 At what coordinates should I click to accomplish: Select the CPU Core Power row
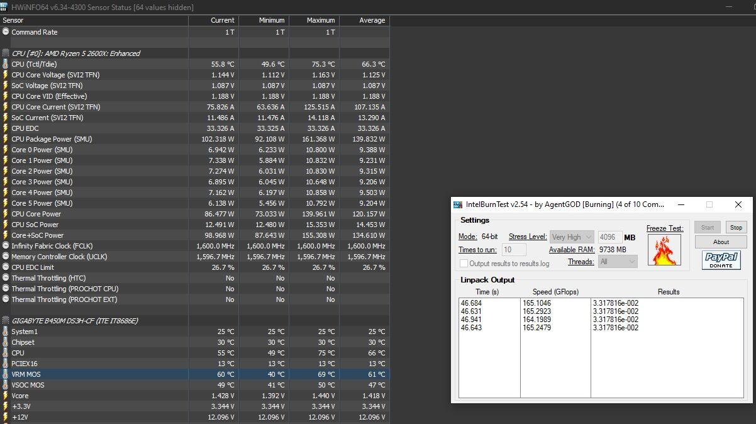tap(195, 214)
